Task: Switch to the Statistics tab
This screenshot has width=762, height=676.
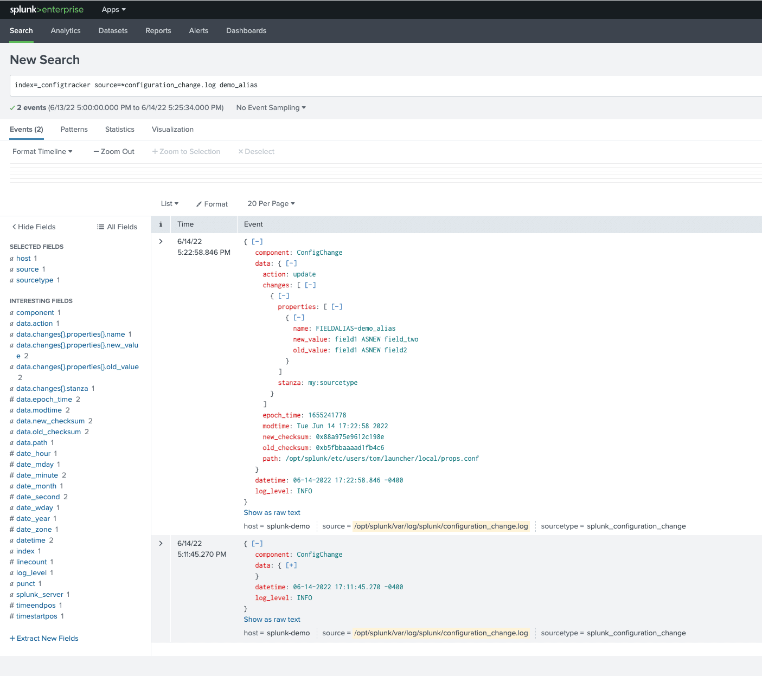Action: coord(120,130)
